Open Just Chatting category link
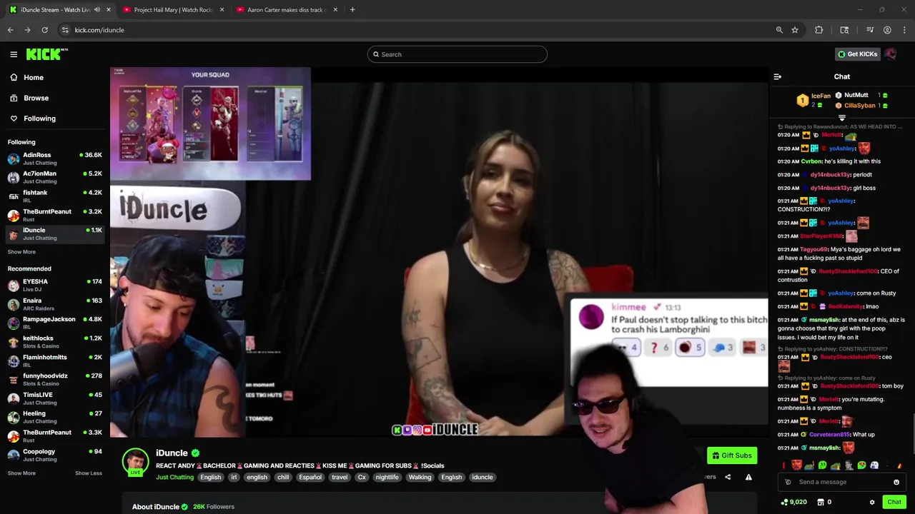915x514 pixels. 174,477
